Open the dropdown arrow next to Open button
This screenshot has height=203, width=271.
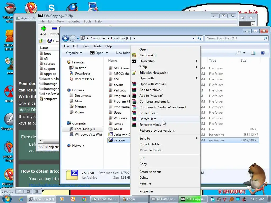(107, 53)
